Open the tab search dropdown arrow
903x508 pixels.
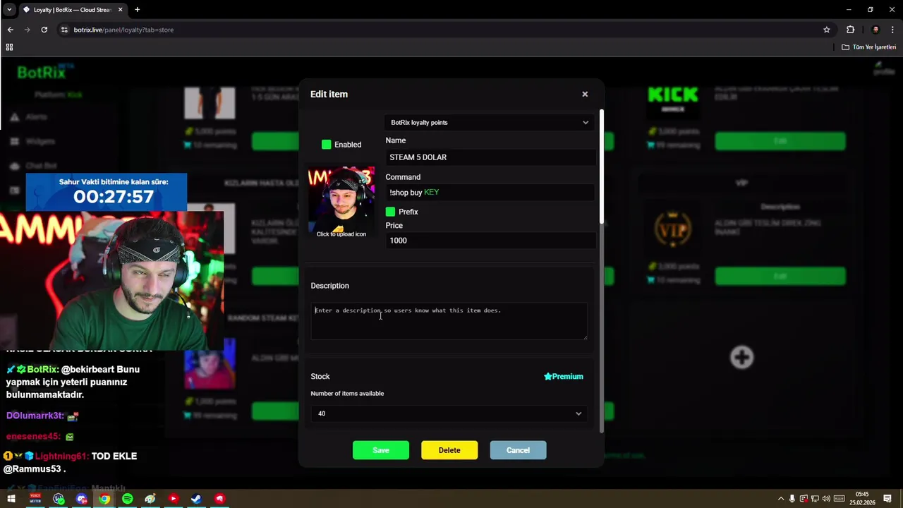tap(9, 10)
